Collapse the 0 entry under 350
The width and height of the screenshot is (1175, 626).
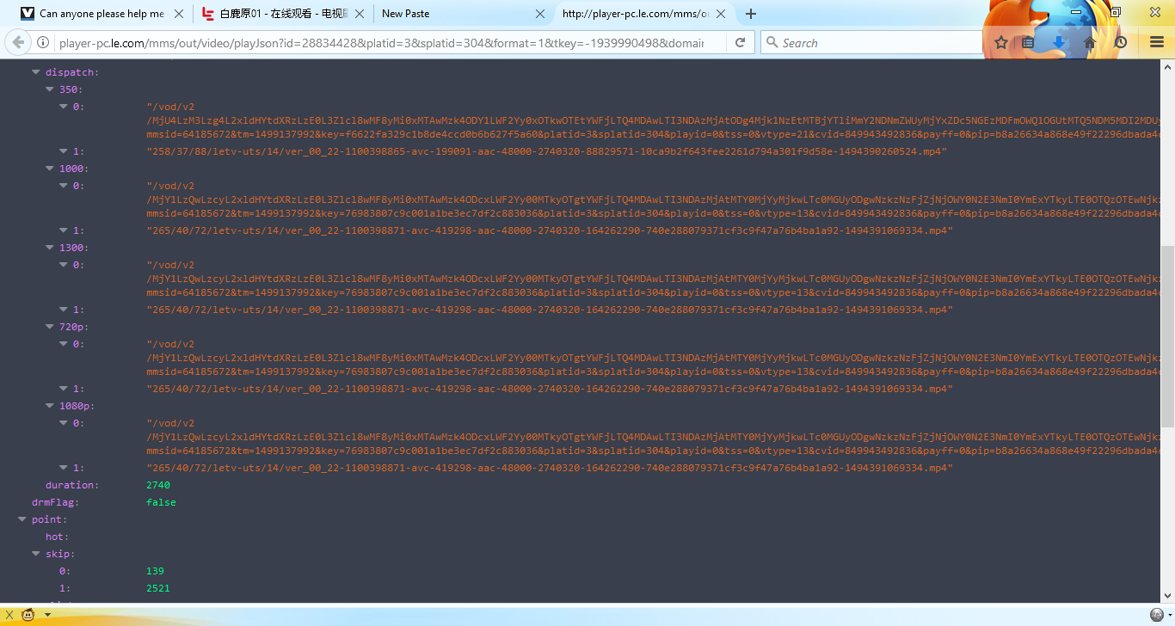64,107
